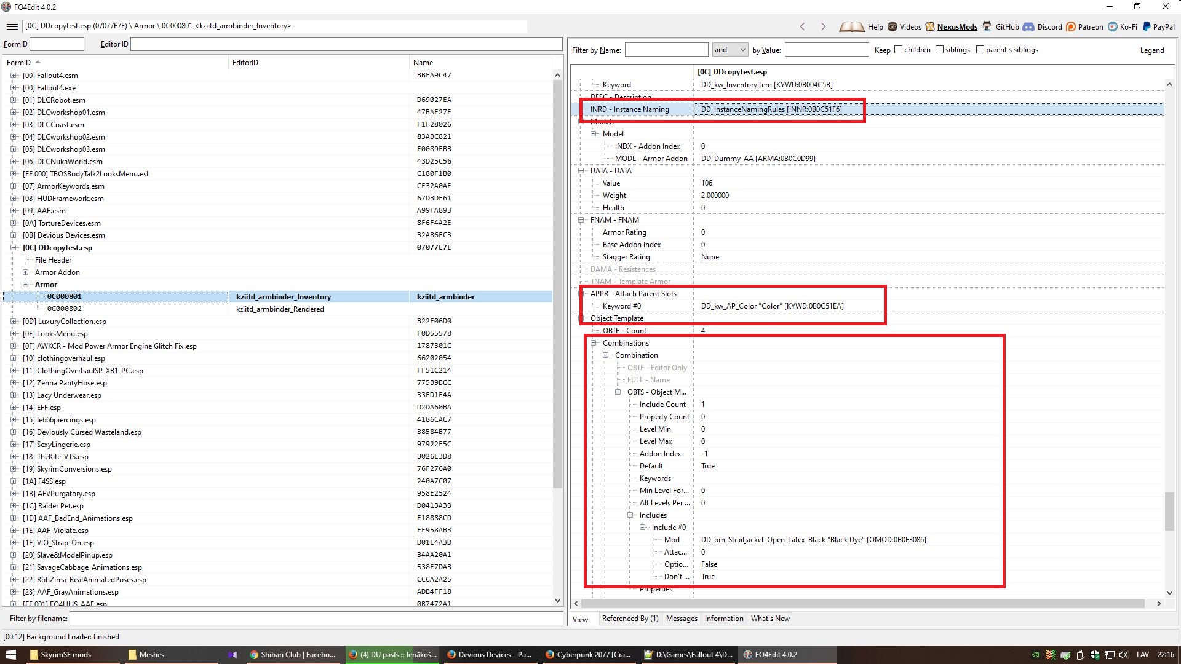Image resolution: width=1181 pixels, height=664 pixels.
Task: Open NVIDIA icon in system tray
Action: click(1036, 655)
